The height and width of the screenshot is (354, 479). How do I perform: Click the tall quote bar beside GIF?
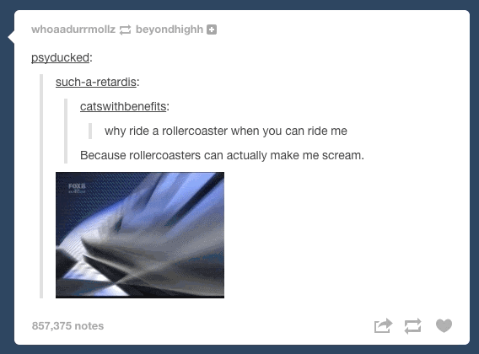coord(41,186)
